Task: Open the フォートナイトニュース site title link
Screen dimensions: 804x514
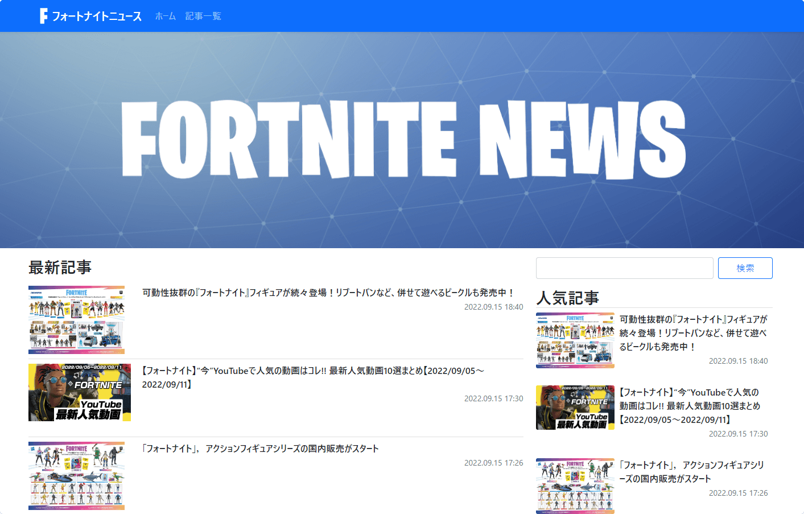Action: click(x=97, y=17)
